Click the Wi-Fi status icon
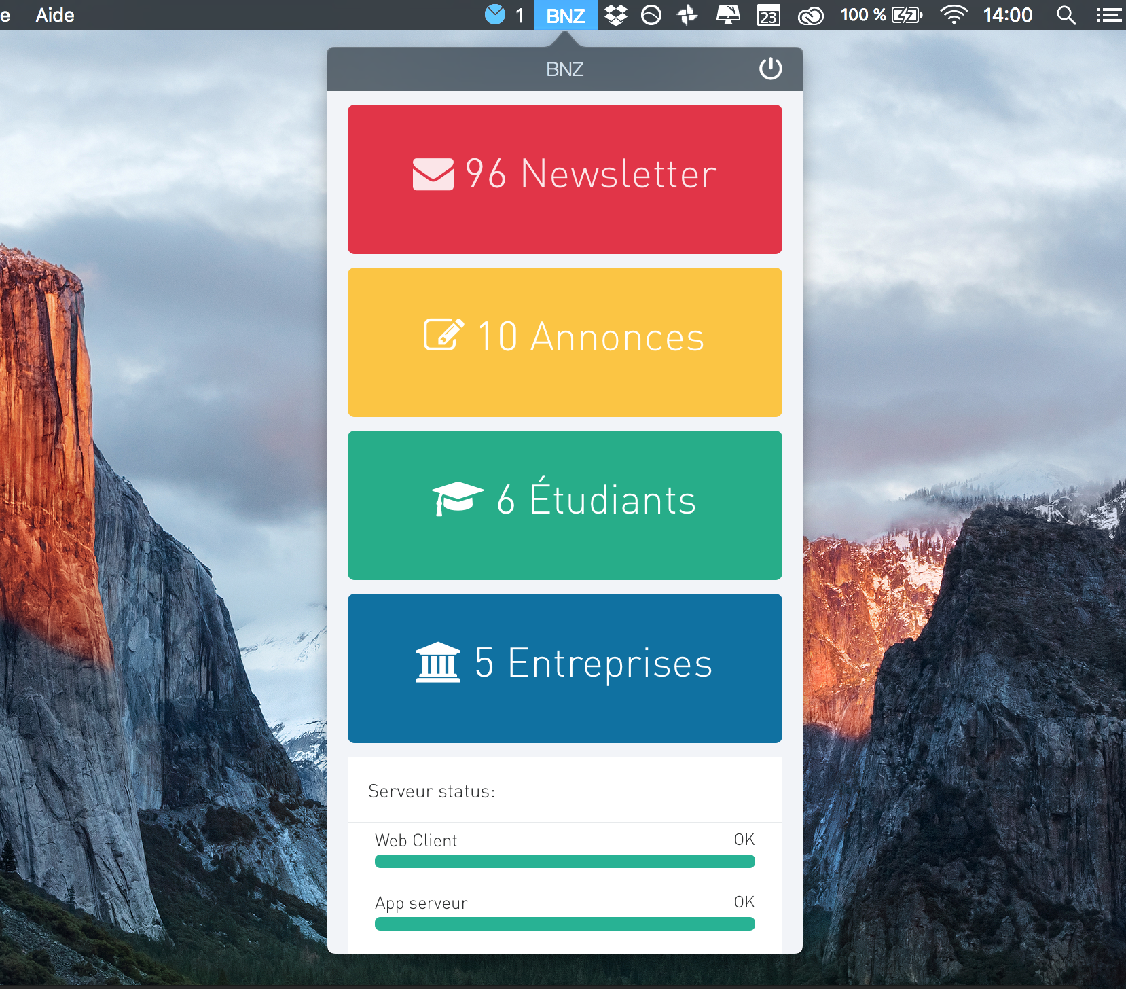Screen dimensions: 1126x989 click(954, 15)
